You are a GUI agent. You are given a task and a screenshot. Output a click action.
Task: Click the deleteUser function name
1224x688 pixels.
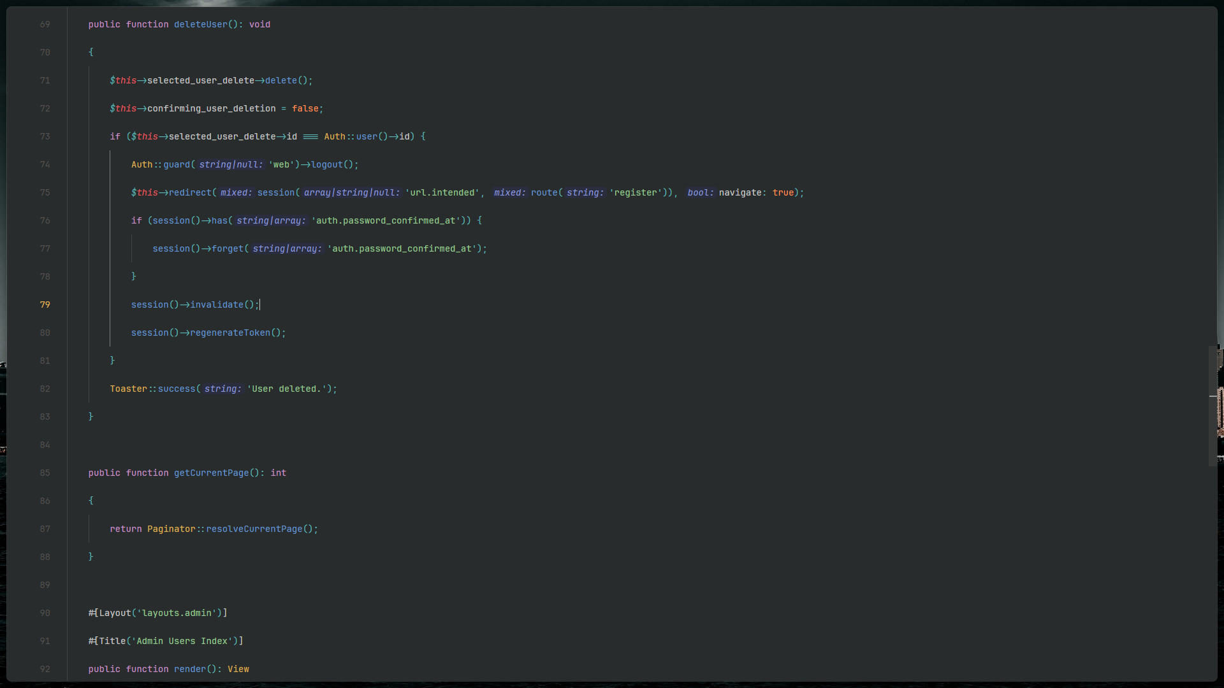(200, 24)
